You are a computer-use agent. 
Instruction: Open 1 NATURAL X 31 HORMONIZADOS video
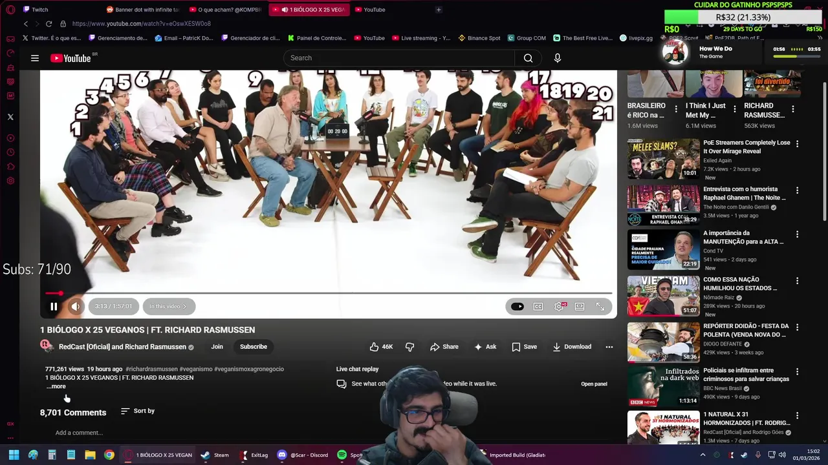coord(746,418)
